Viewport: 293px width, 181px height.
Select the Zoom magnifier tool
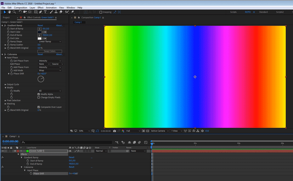coord(14,12)
